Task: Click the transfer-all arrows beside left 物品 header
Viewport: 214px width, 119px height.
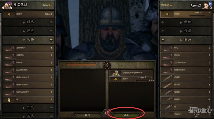Action: tap(51, 40)
